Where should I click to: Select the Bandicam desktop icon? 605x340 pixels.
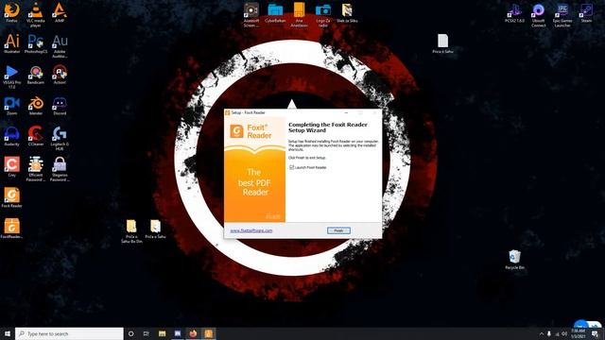(36, 75)
